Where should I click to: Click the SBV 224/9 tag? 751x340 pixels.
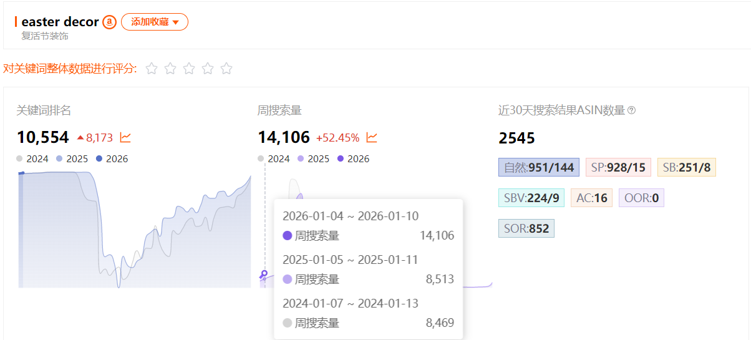pos(531,198)
